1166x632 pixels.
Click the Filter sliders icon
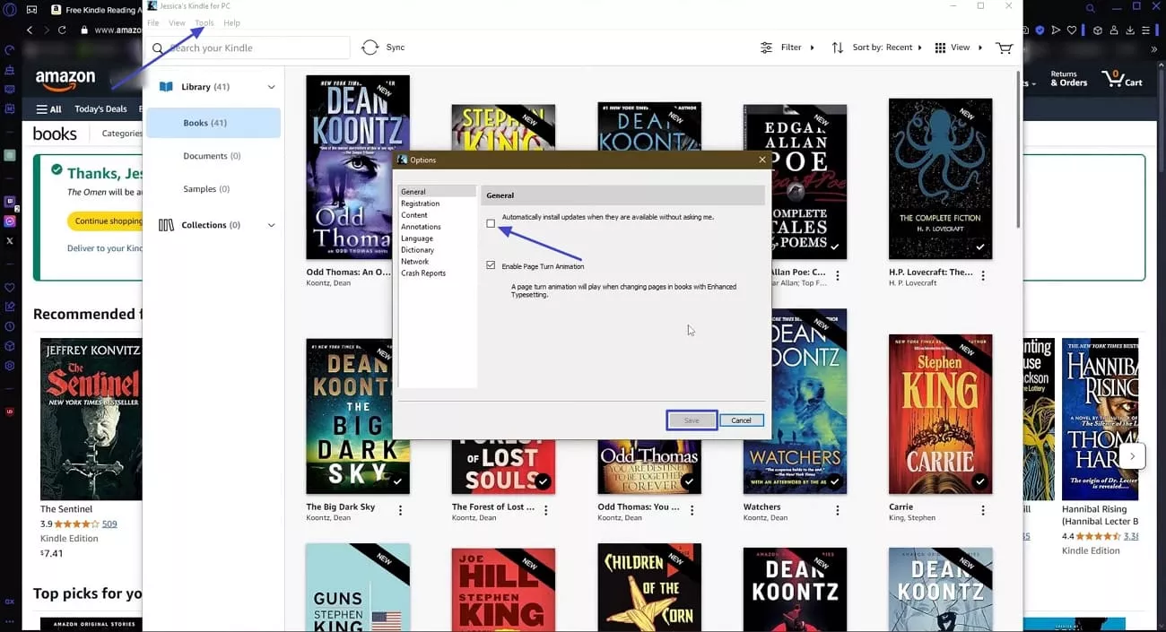click(766, 47)
